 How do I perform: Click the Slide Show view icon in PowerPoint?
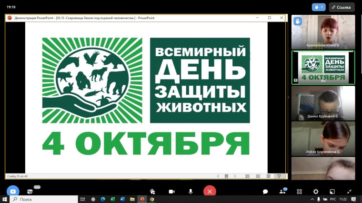[279, 176]
